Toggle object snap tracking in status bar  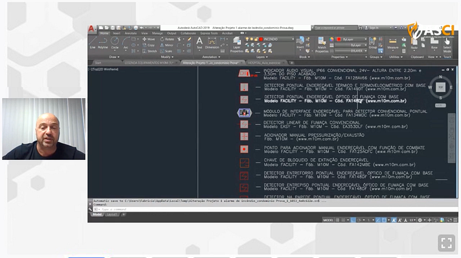click(378, 220)
